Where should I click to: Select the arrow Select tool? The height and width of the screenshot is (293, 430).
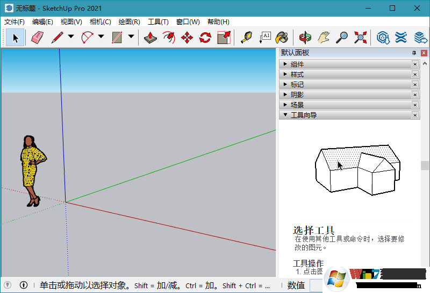tap(15, 38)
